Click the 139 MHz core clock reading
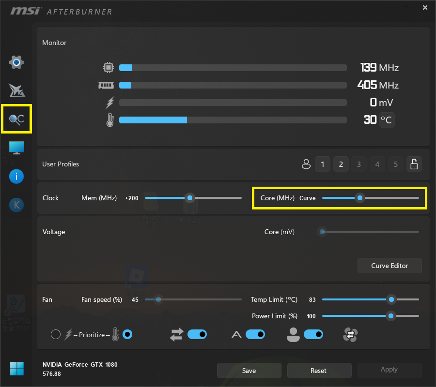Screen dimensions: 436x387 click(x=379, y=67)
